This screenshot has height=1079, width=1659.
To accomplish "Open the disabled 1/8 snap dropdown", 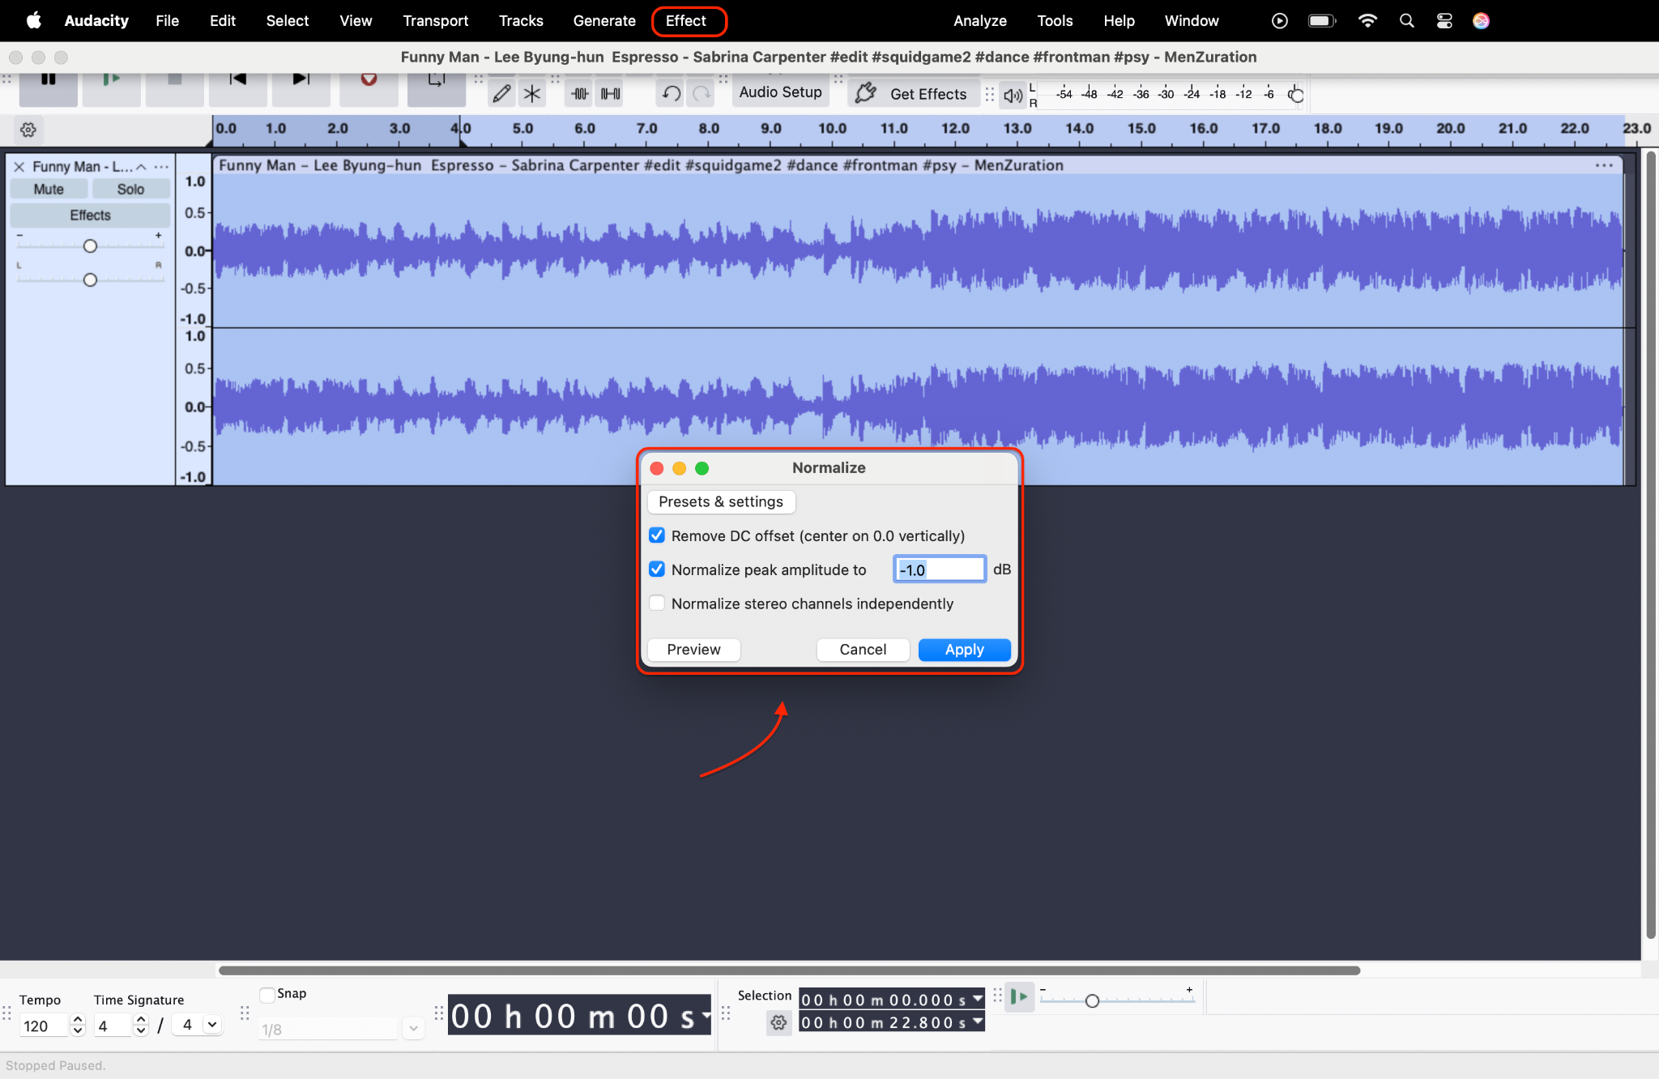I will click(x=413, y=1029).
